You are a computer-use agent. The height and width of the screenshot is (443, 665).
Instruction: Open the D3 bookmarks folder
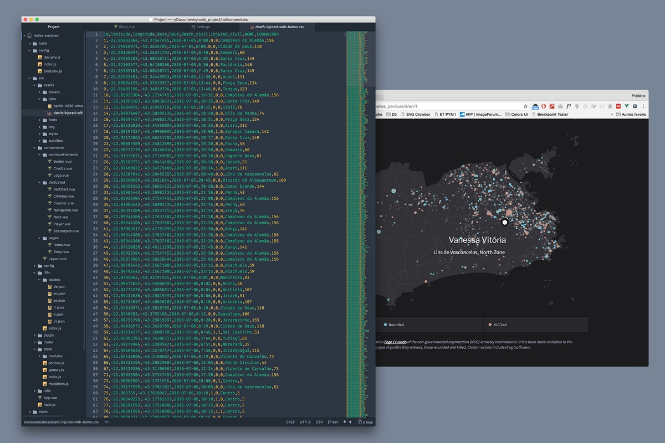click(x=390, y=115)
